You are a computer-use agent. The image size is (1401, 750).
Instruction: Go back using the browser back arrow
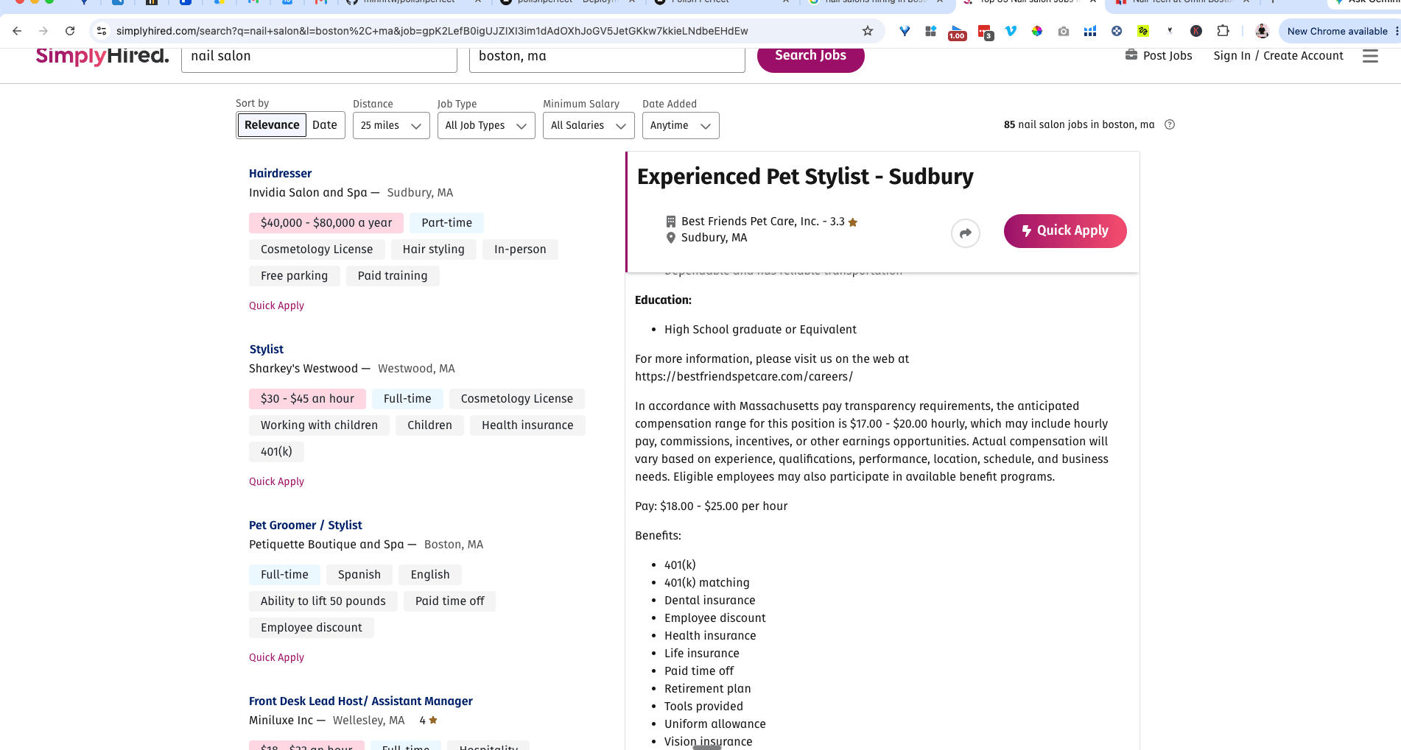(17, 31)
